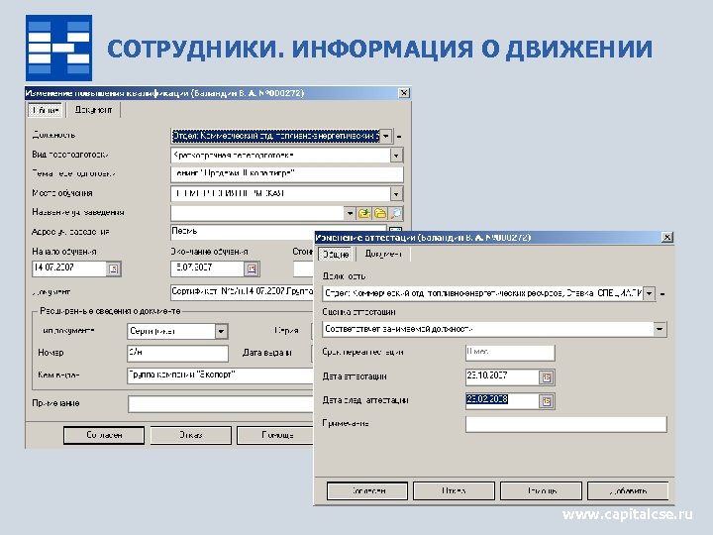The width and height of the screenshot is (713, 535).
Task: Click the Окончание обучения date field
Action: [x=208, y=268]
